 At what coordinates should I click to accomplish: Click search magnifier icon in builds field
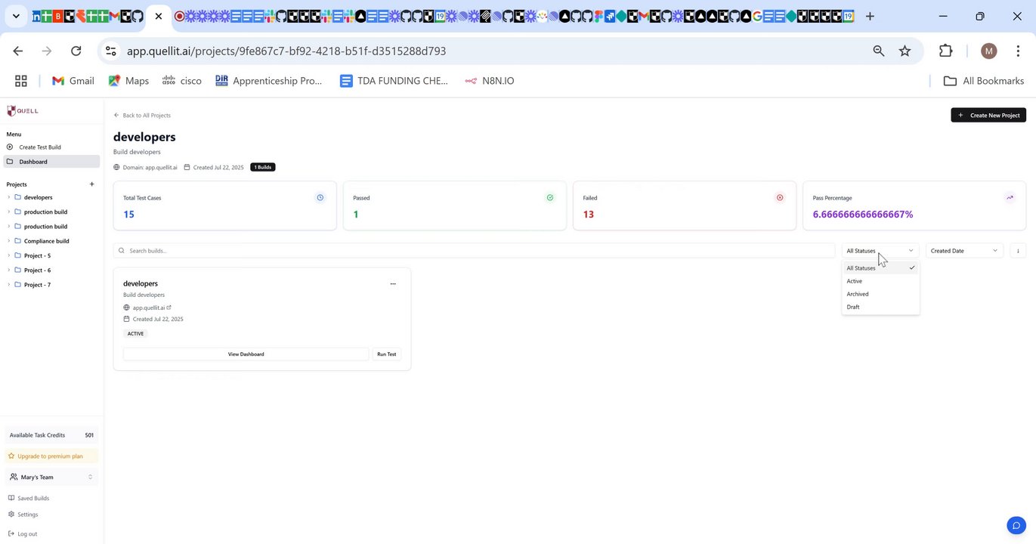coord(122,251)
